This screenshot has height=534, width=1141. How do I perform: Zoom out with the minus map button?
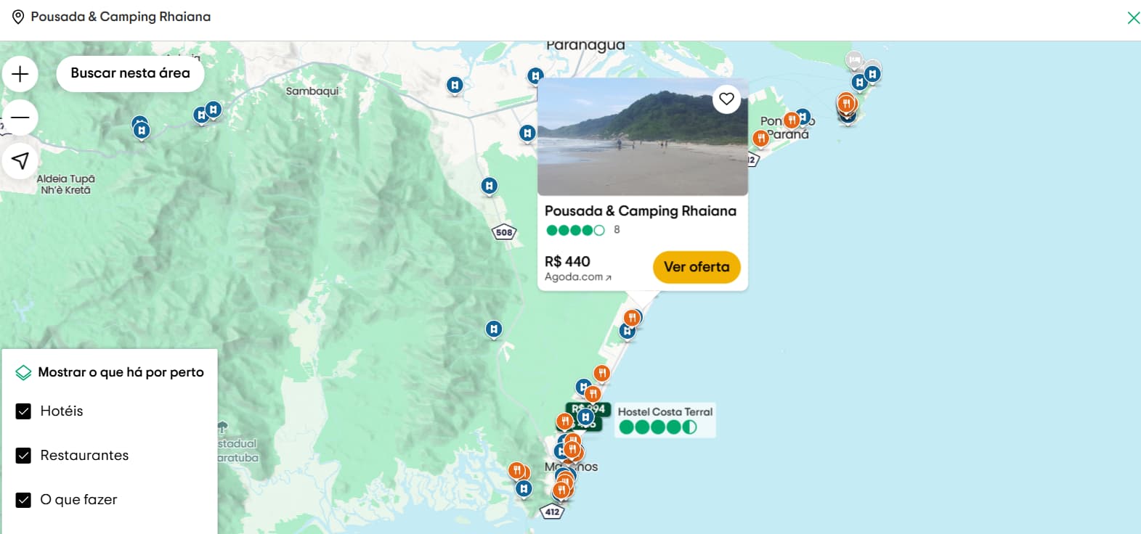(x=20, y=118)
